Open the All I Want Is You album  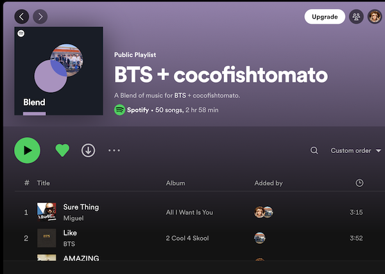189,213
